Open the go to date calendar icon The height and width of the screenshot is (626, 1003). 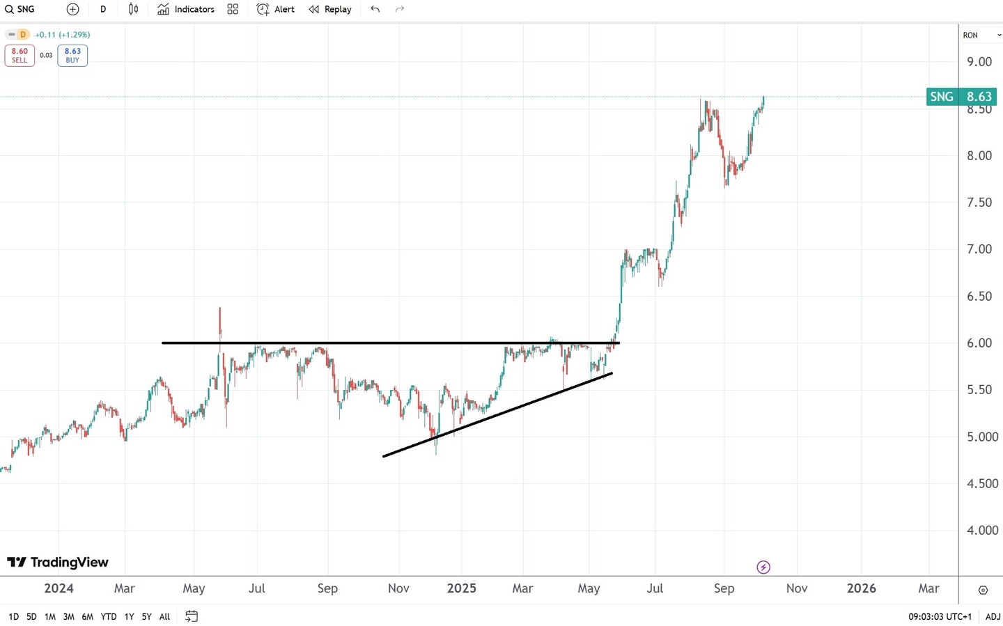coord(192,616)
